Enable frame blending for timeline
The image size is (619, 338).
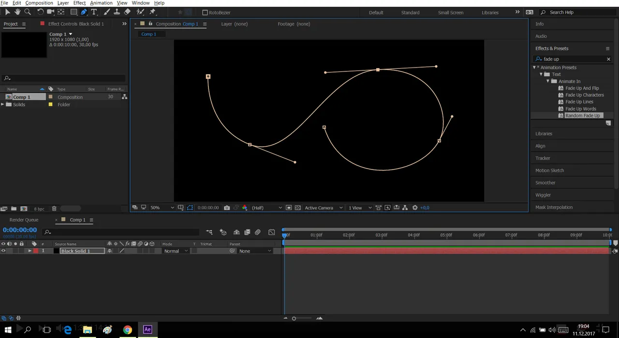(247, 232)
